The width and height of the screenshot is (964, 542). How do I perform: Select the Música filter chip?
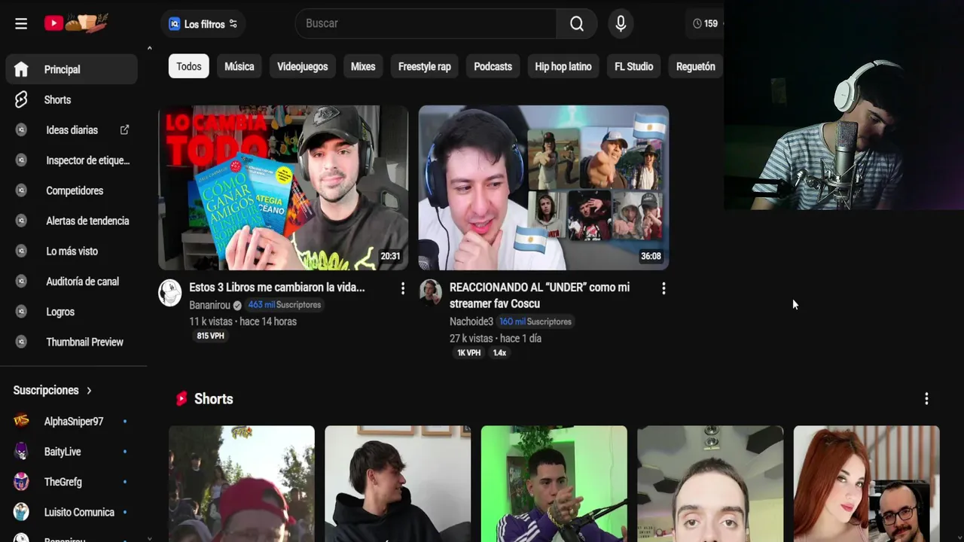(x=239, y=66)
